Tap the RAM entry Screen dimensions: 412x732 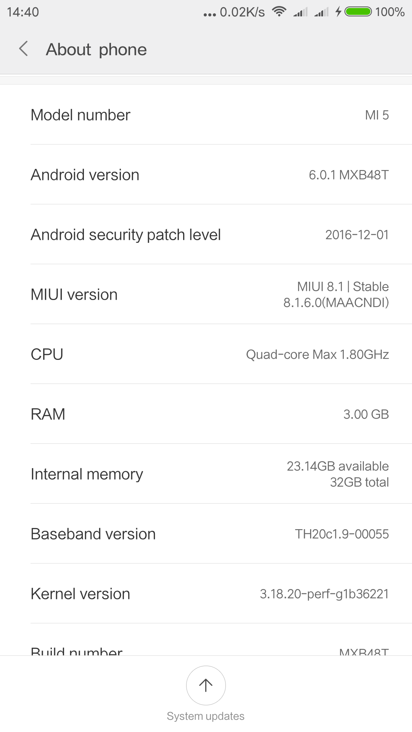(206, 414)
